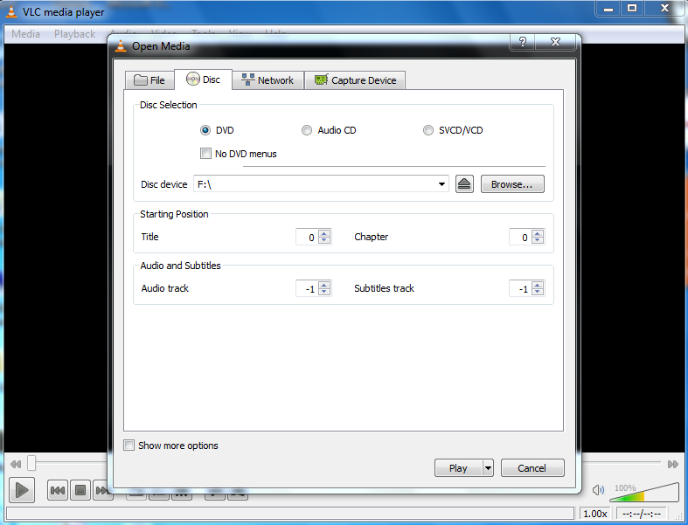Select the Audio CD radio button
688x525 pixels.
[x=307, y=130]
